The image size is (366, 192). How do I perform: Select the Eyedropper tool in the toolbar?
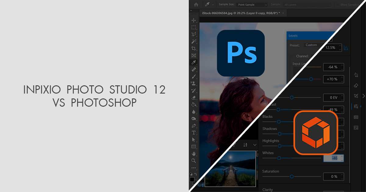pyautogui.click(x=194, y=63)
